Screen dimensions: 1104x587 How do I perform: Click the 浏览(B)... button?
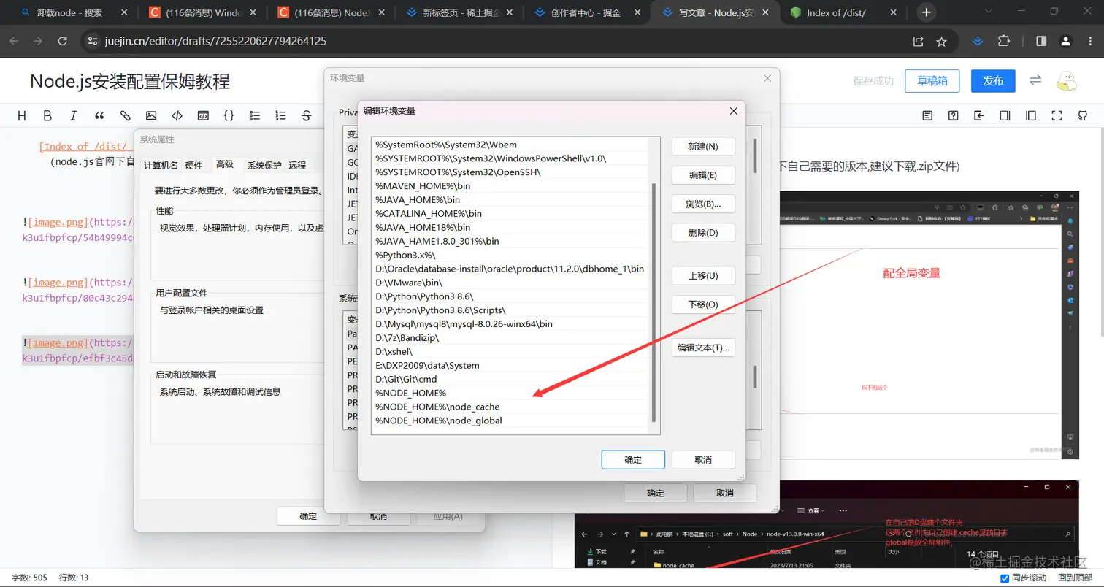[x=703, y=204]
